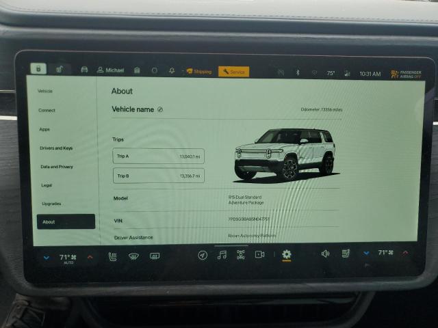Image resolution: width=438 pixels, height=328 pixels.
Task: Tap the Driver Assistance row
Action: click(227, 237)
